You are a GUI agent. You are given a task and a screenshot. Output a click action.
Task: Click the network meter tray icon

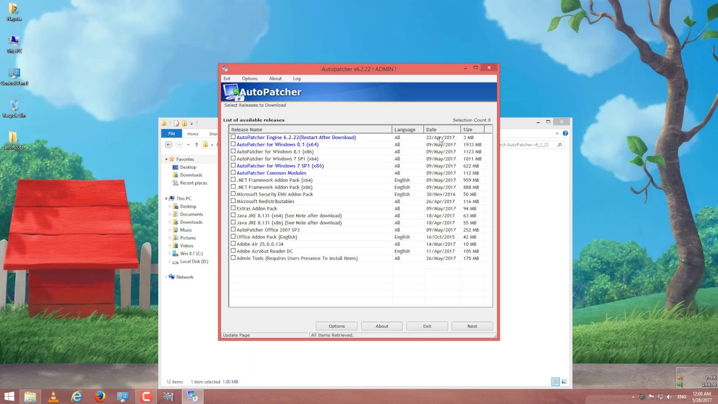click(642, 397)
